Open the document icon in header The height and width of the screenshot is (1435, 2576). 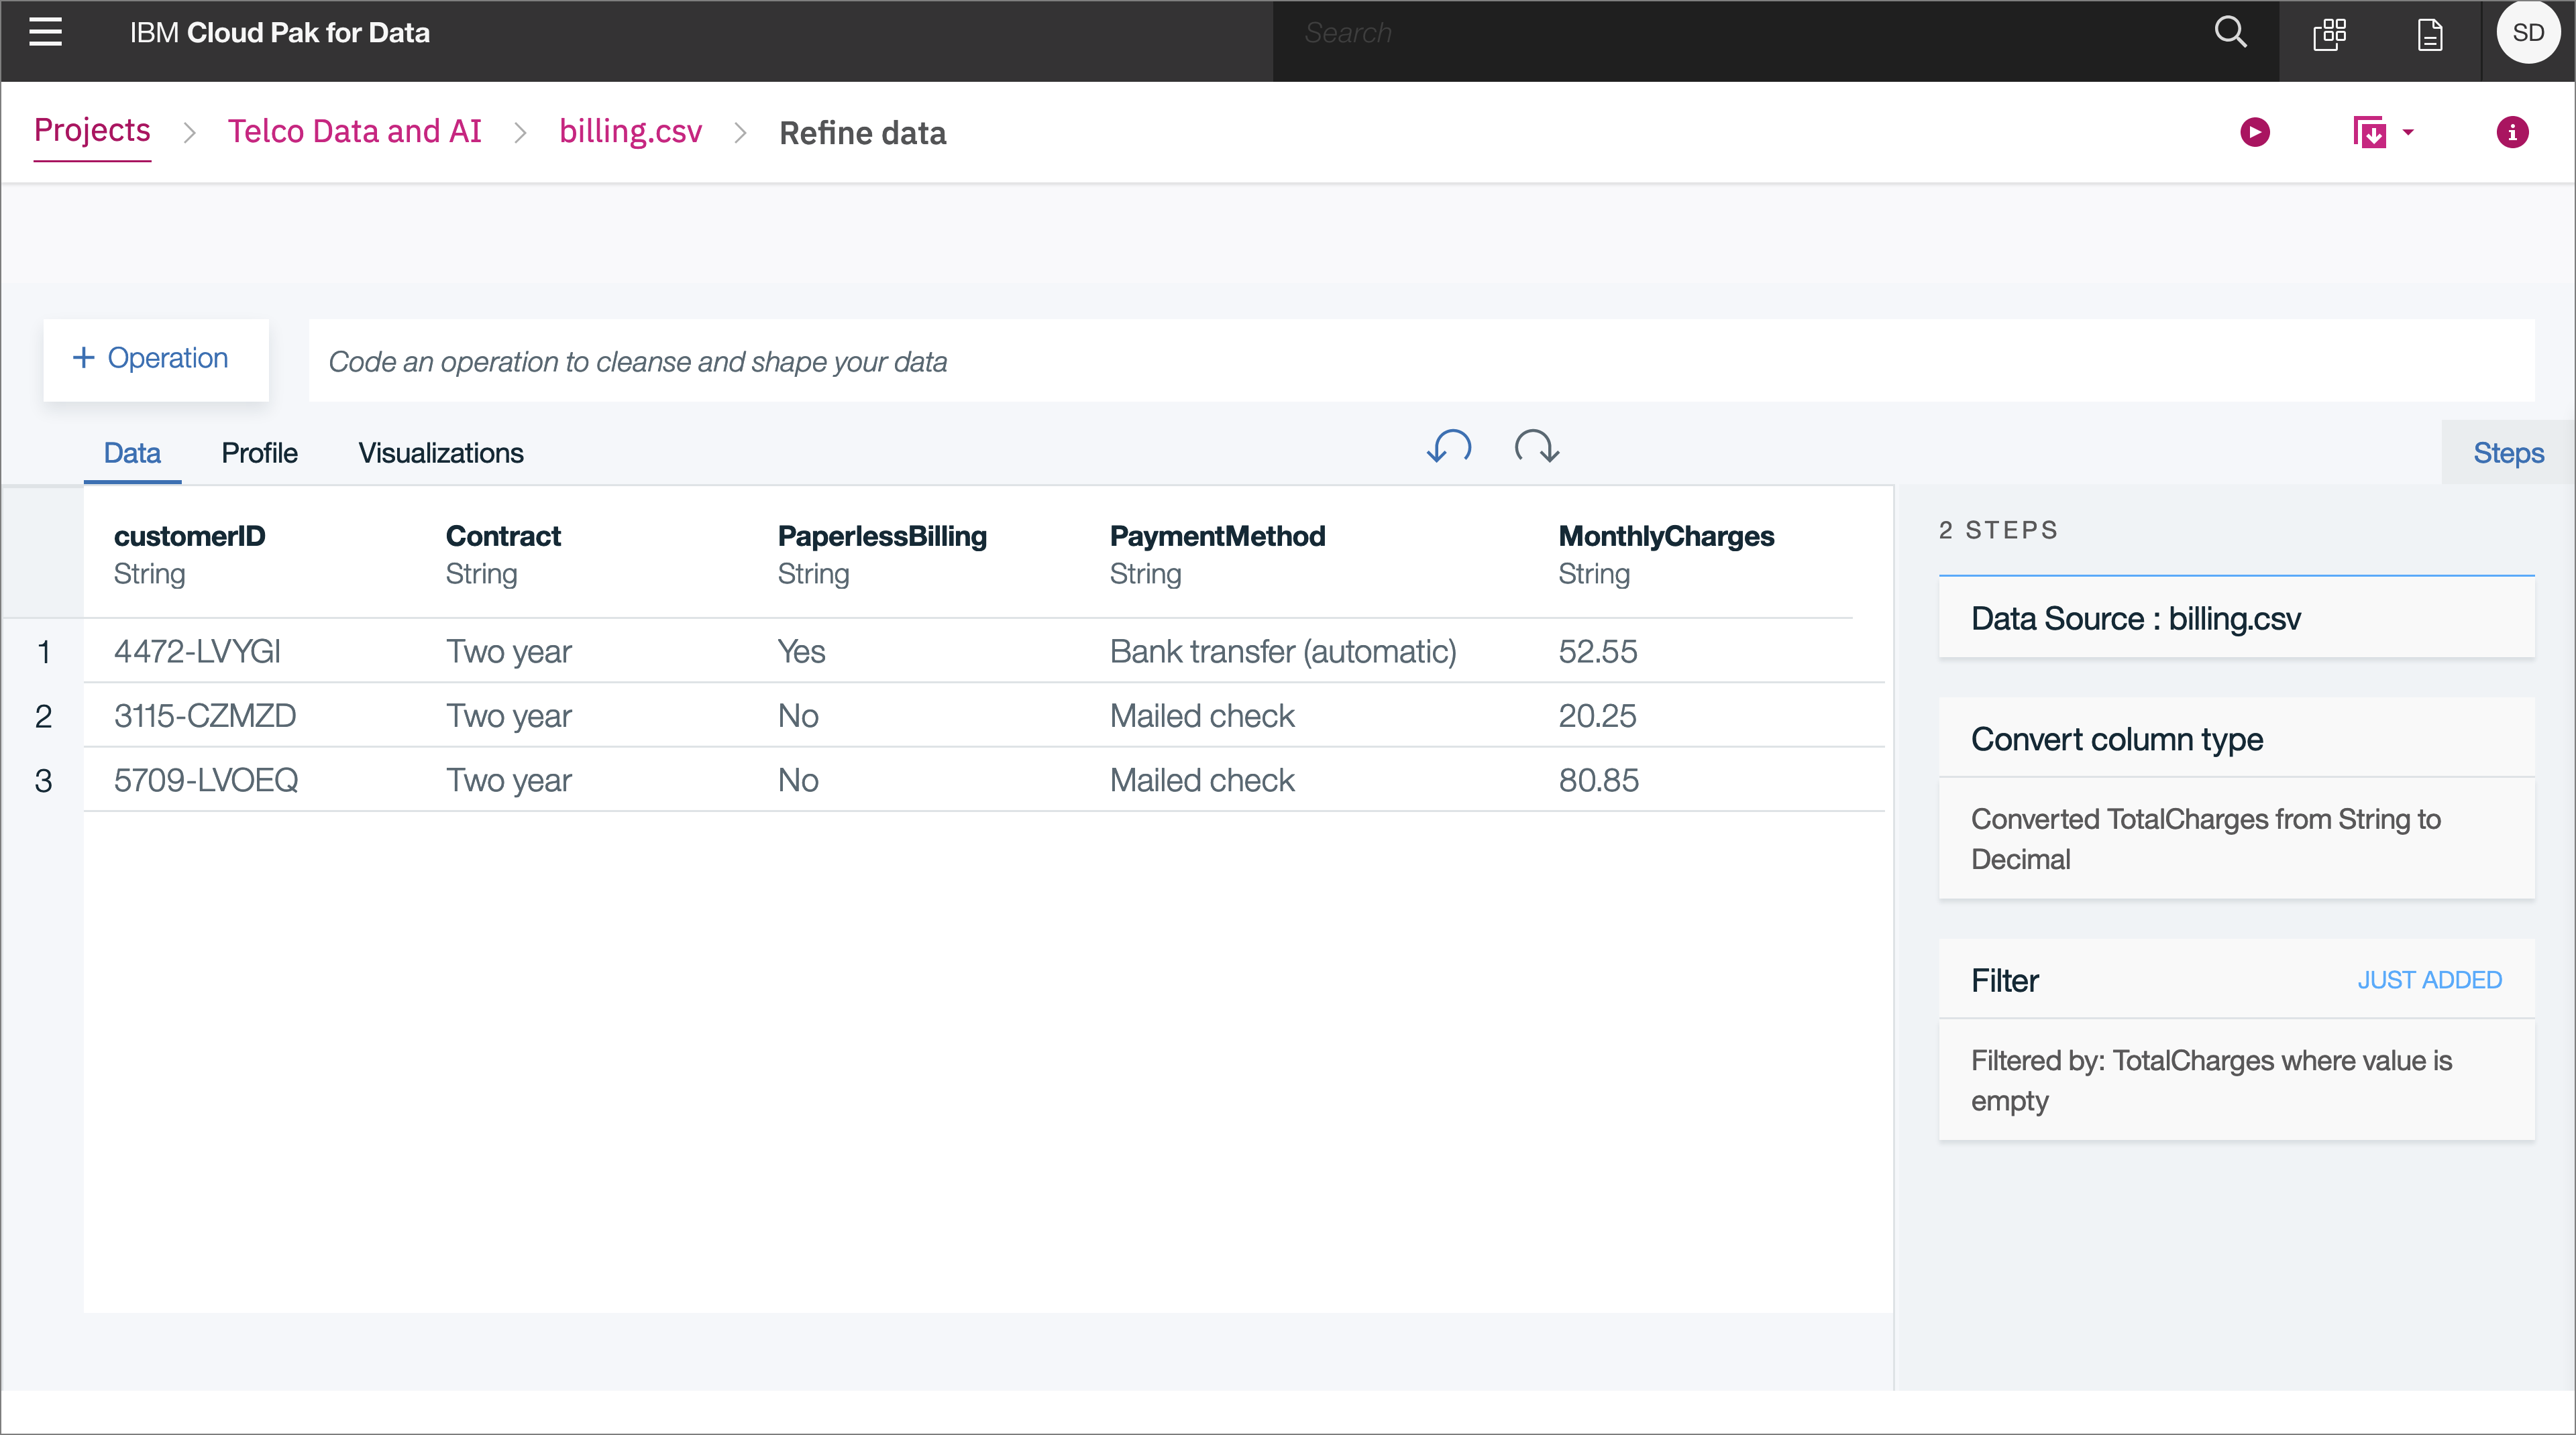click(2430, 35)
